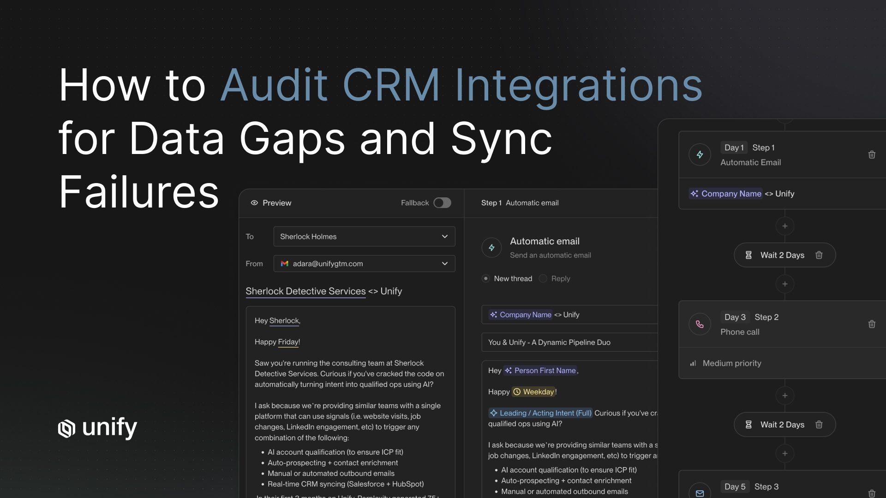Click the lightning icon on the Automatic email step
The image size is (886, 498).
click(491, 248)
